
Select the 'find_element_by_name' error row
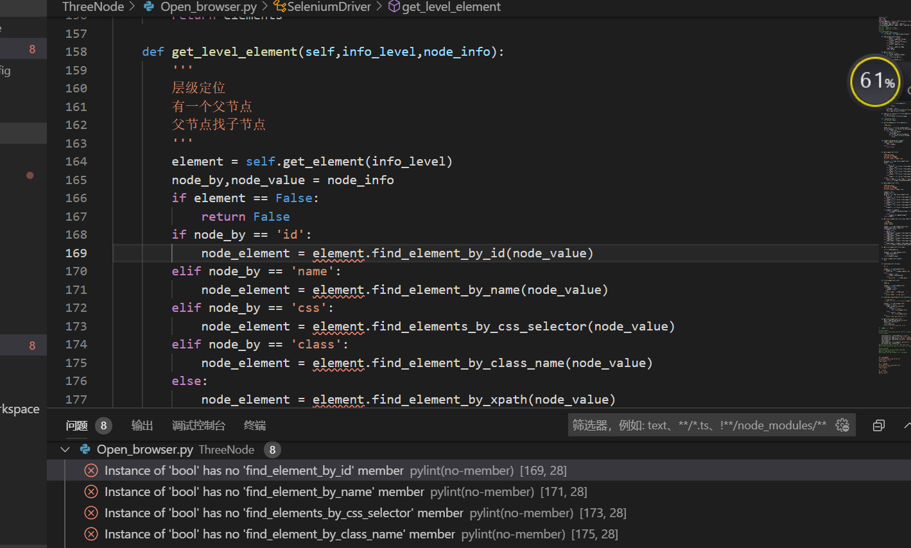[479, 492]
